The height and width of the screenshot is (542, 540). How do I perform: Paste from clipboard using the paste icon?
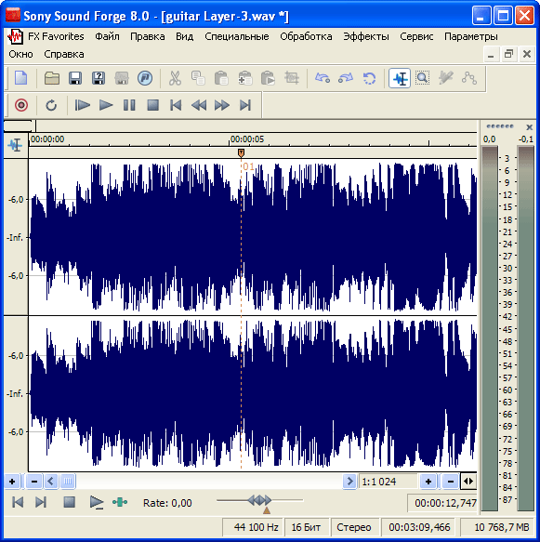(221, 78)
